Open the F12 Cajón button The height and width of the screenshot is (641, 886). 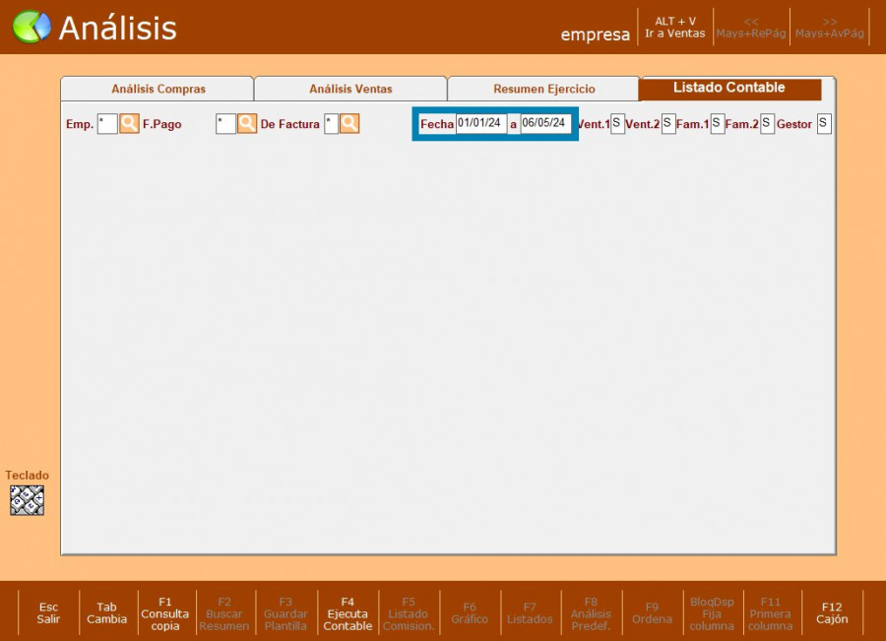pos(832,613)
